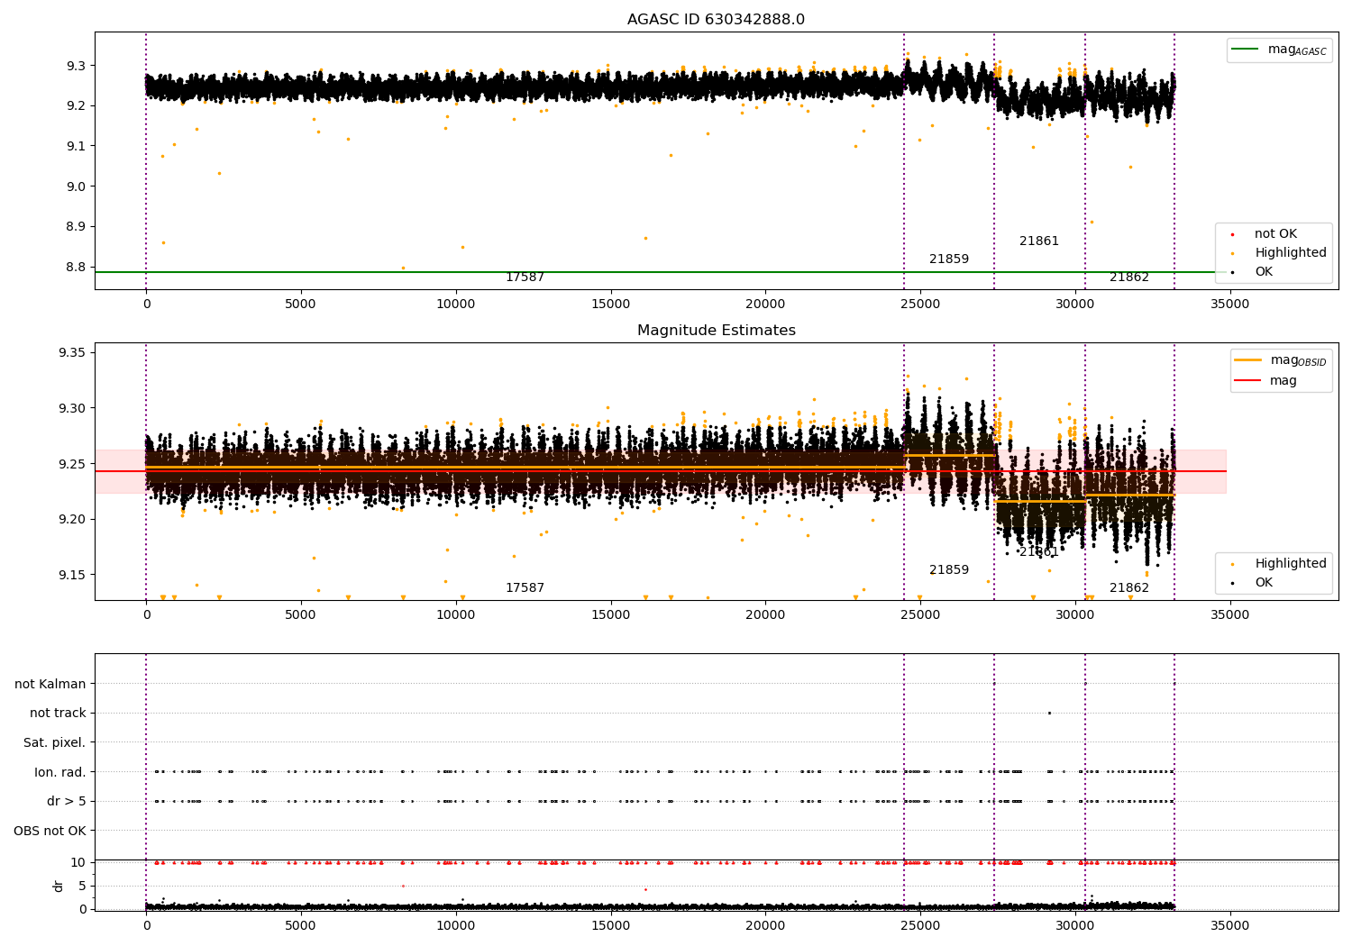1352x946 pixels.
Task: Click 'Highlighted' in the Magnitude Estimates legend
Action: click(x=1290, y=564)
